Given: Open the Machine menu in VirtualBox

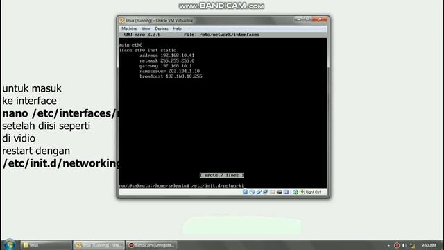Looking at the screenshot, I should coord(129,28).
